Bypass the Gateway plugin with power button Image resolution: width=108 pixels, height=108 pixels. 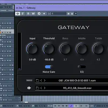pos(18,13)
